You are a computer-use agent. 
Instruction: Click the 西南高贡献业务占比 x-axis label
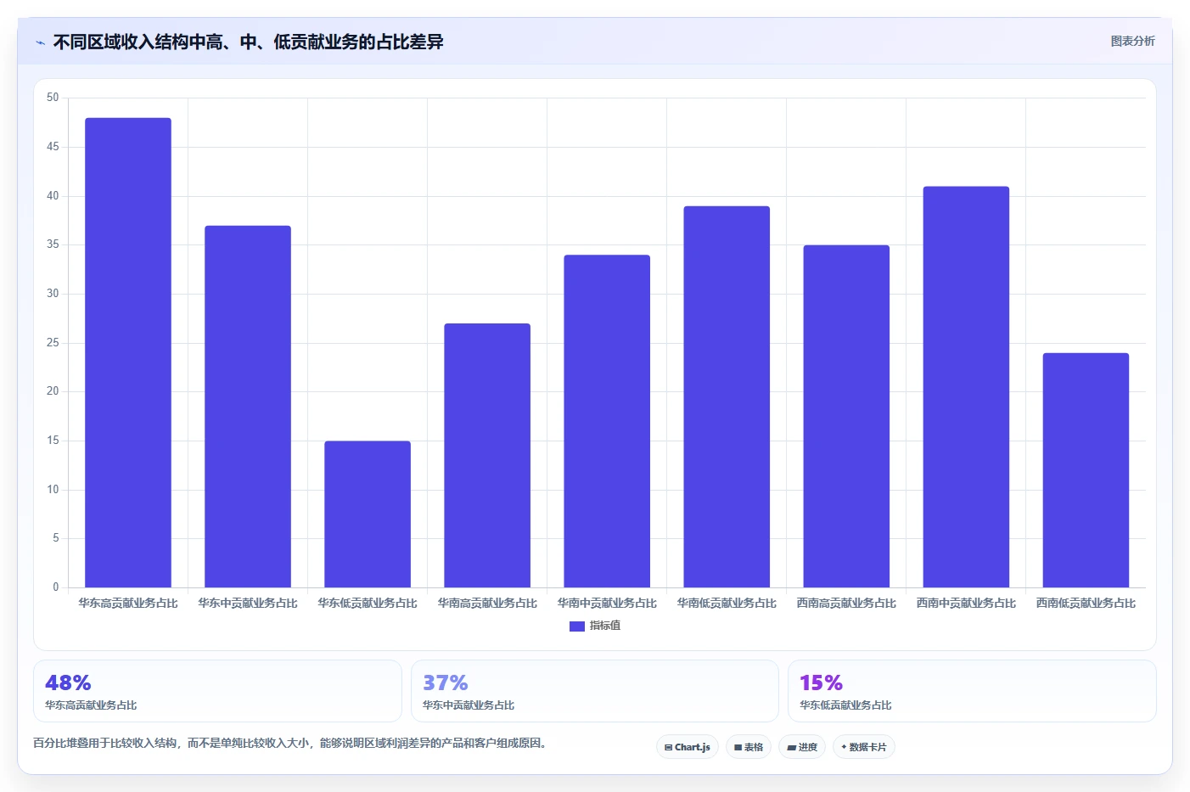point(846,604)
